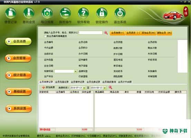191x138 pixels.
Task: Open the 每日提醒 alarm clock icon
Action: 47,13
